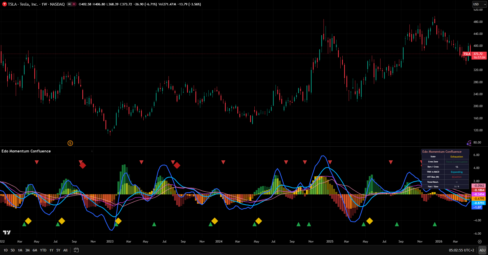
Task: Click the 480.00 level on the price scale
Action: [x=478, y=22]
